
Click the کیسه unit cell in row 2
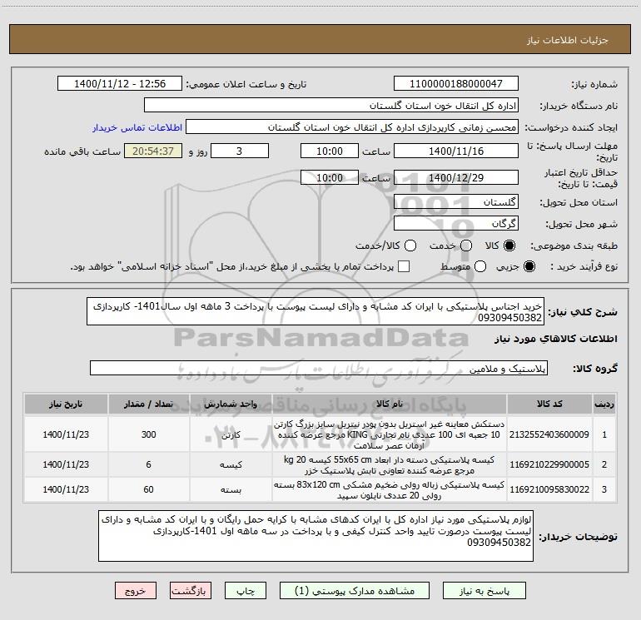click(231, 464)
